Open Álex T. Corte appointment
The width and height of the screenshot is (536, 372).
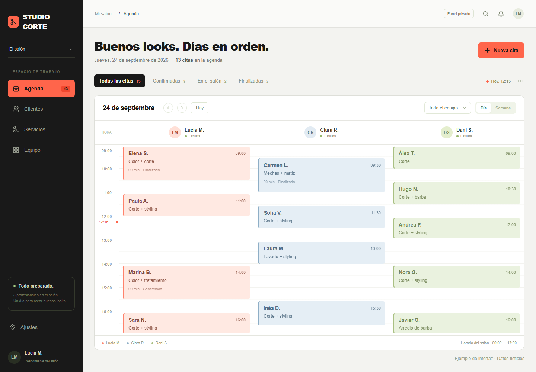click(457, 157)
